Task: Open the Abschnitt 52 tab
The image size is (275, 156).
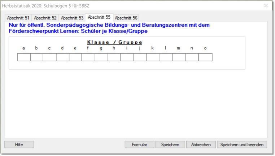Action: pyautogui.click(x=45, y=18)
